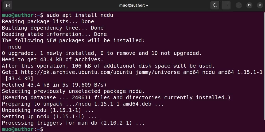Close the terminal window
The height and width of the screenshot is (132, 265).
point(259,5)
